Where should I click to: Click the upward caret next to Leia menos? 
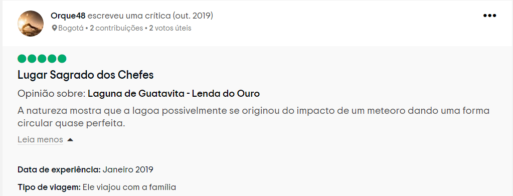point(70,140)
